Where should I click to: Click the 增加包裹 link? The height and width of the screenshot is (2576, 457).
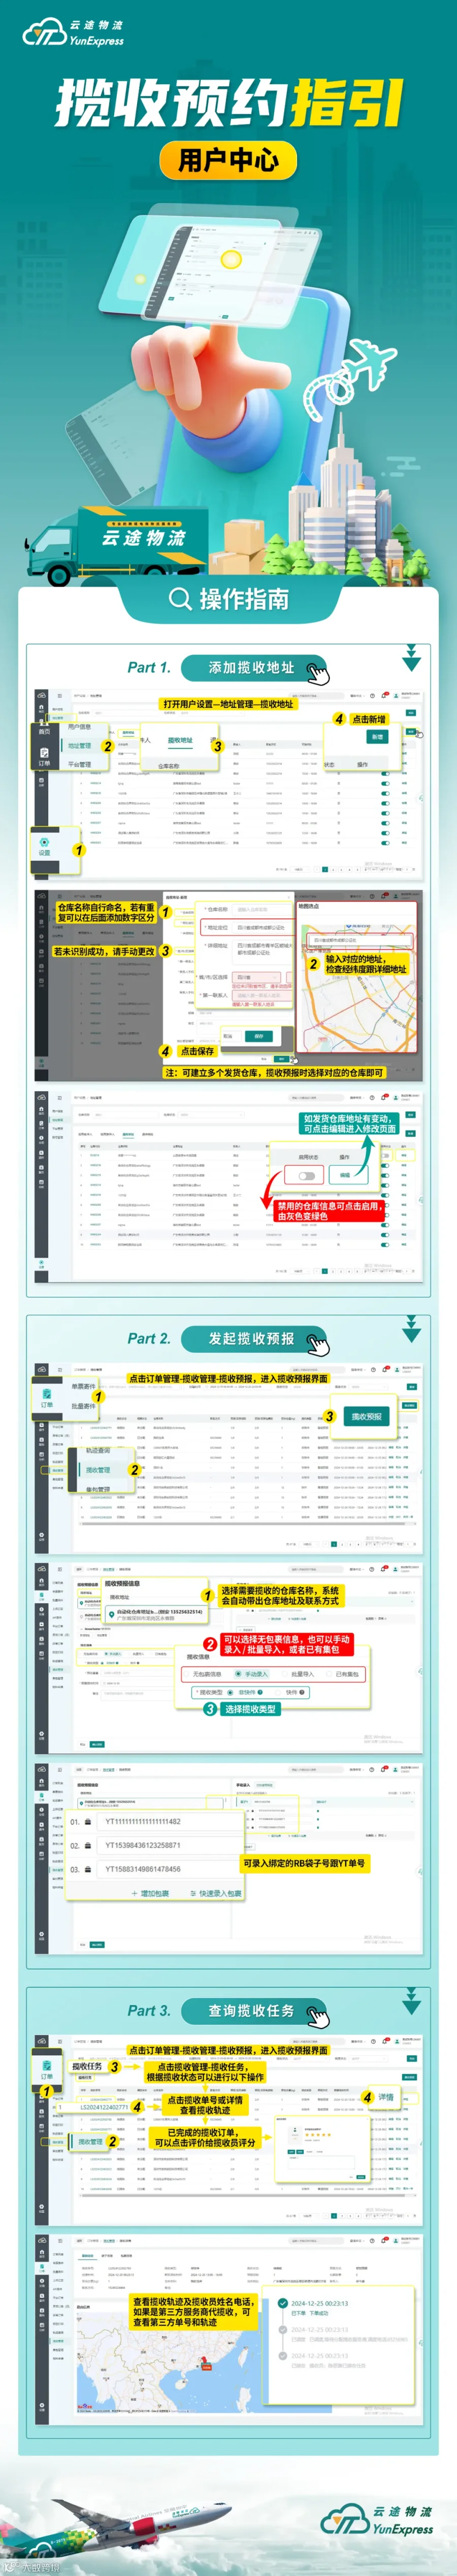click(151, 1893)
